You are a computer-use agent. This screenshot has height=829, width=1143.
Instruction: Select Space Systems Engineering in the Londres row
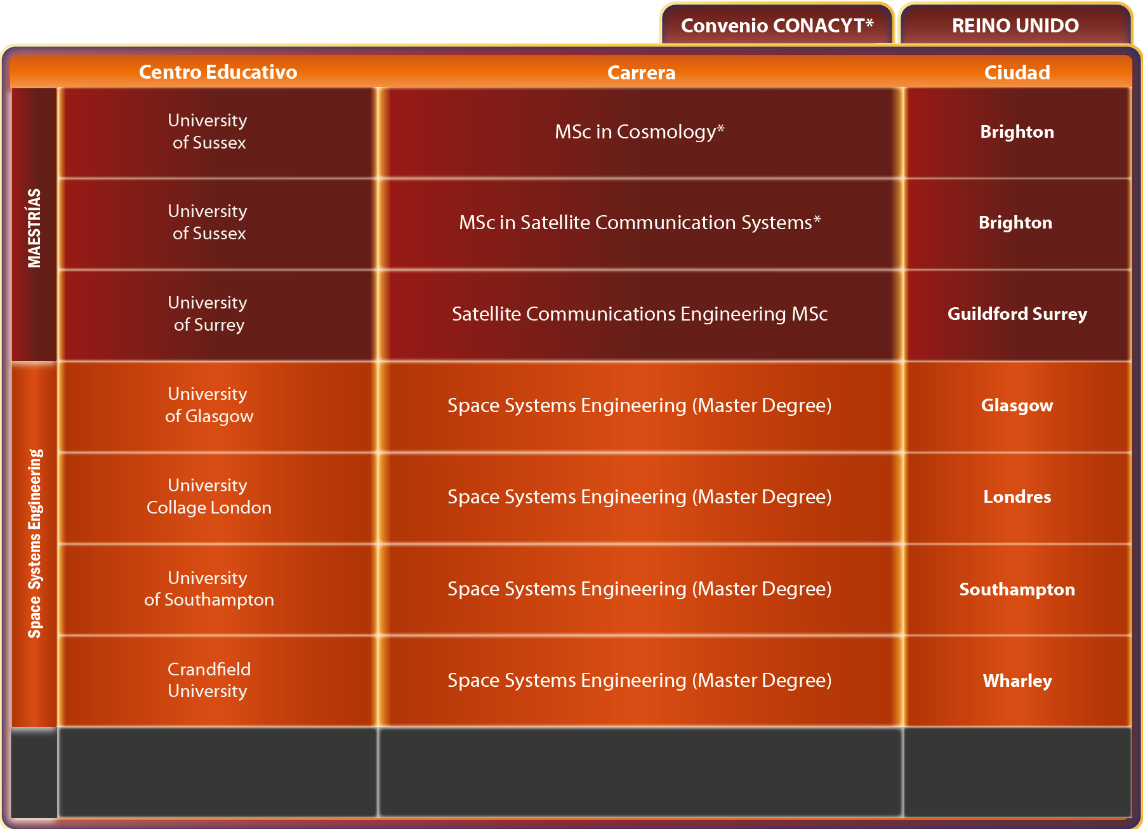tap(641, 497)
